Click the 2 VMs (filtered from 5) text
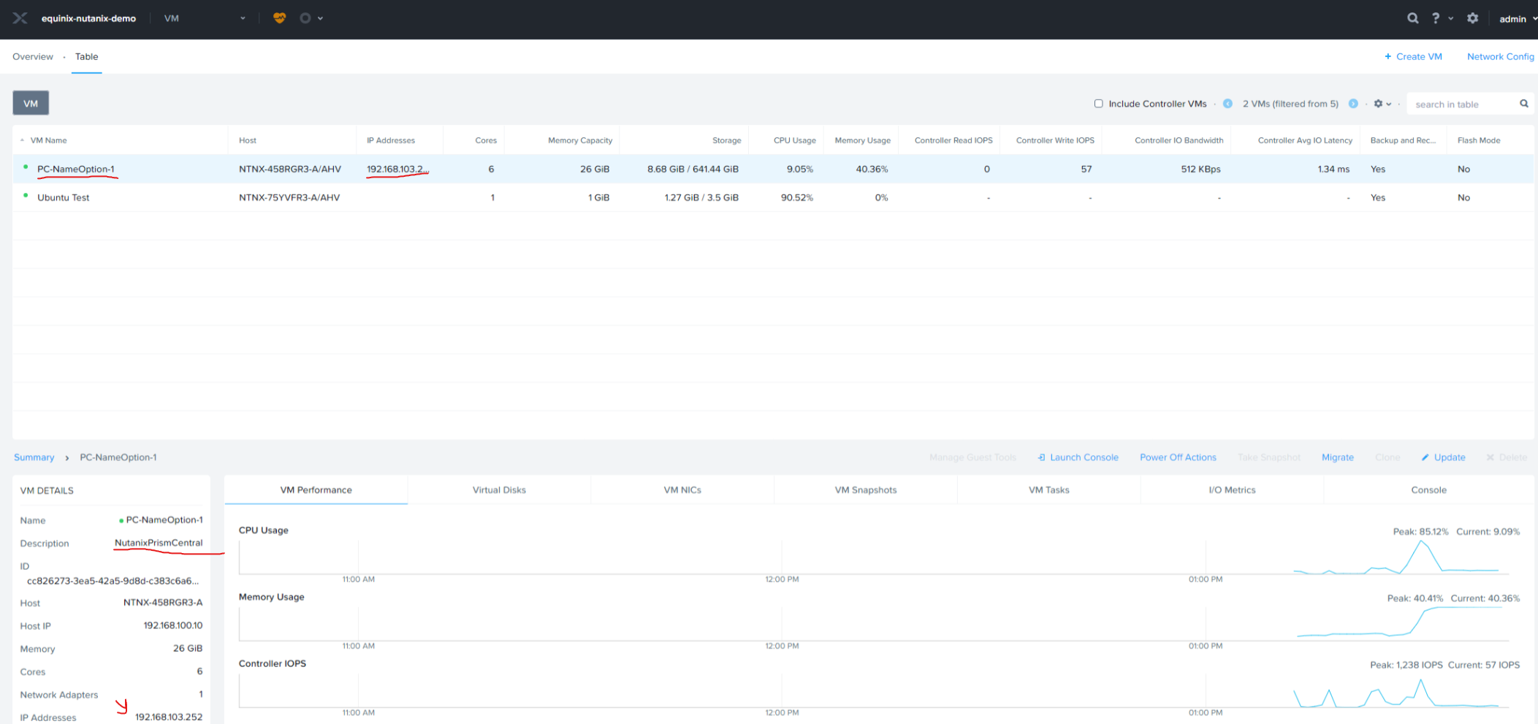This screenshot has height=724, width=1538. coord(1290,104)
